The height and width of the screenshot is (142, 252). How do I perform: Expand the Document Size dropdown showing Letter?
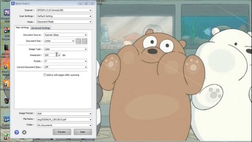click(x=59, y=41)
